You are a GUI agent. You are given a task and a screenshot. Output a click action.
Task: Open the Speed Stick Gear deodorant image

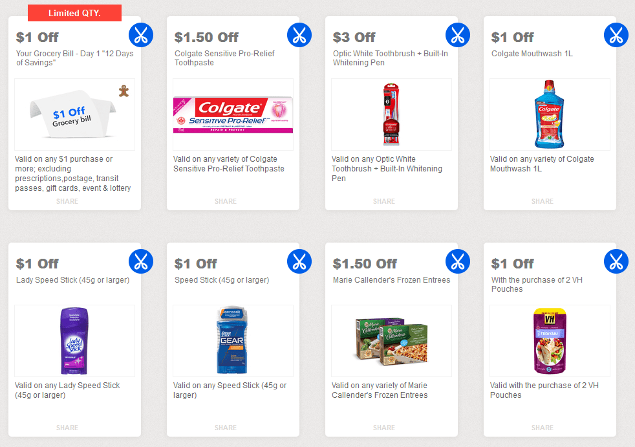point(233,341)
